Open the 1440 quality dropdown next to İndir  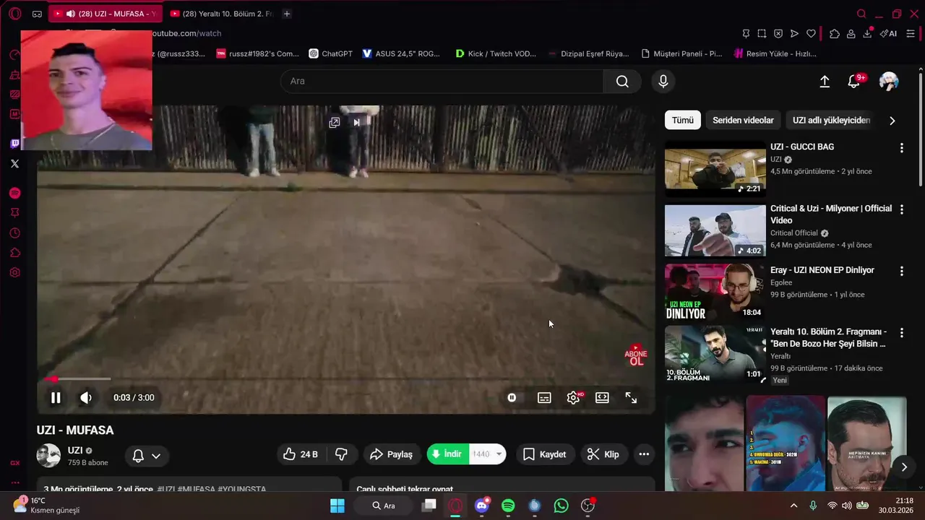[x=488, y=454]
